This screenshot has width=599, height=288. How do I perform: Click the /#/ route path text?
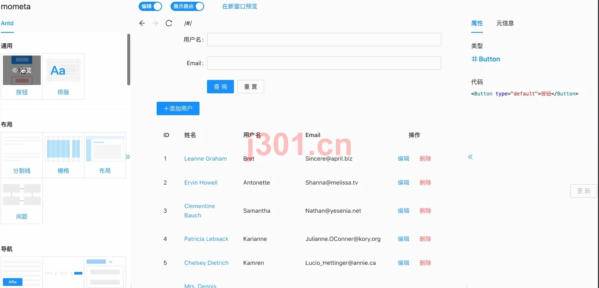click(188, 24)
